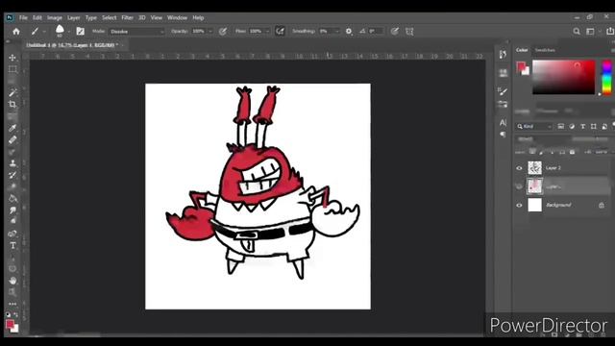Viewport: 615px width, 346px height.
Task: Hide Layer 2 using its eye icon
Action: [519, 168]
